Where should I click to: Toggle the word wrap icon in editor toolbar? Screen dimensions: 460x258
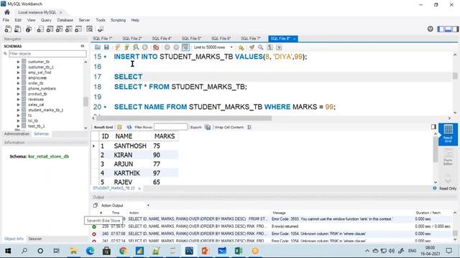[279, 47]
